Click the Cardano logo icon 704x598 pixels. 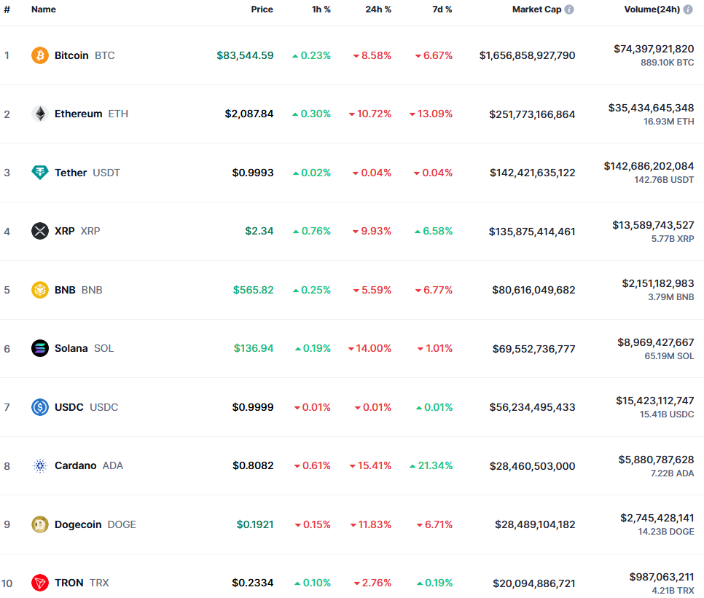(x=40, y=465)
